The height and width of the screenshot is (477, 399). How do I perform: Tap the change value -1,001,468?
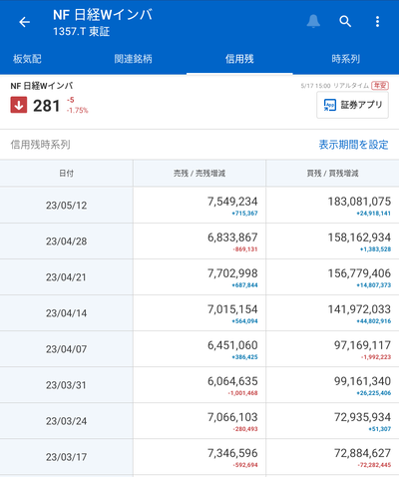point(242,393)
